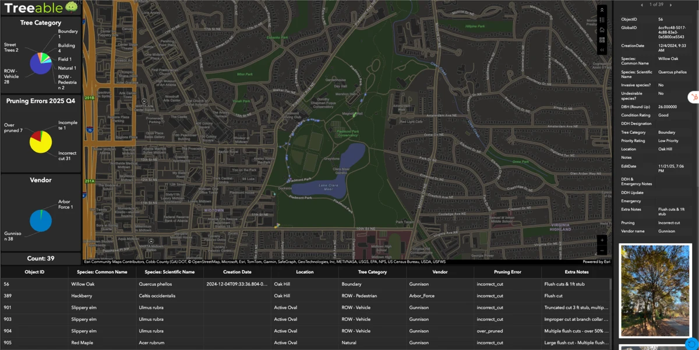Sort by Object ID column header
The height and width of the screenshot is (350, 699).
tap(34, 272)
